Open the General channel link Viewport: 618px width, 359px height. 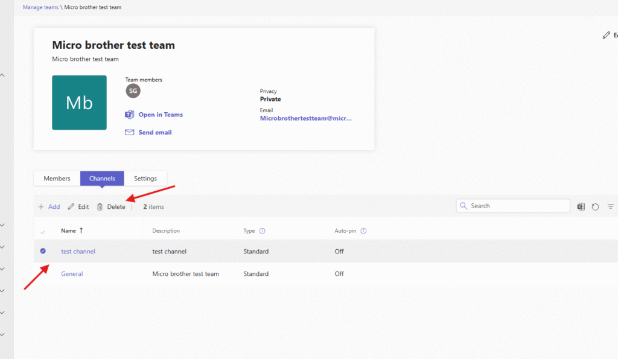point(72,274)
